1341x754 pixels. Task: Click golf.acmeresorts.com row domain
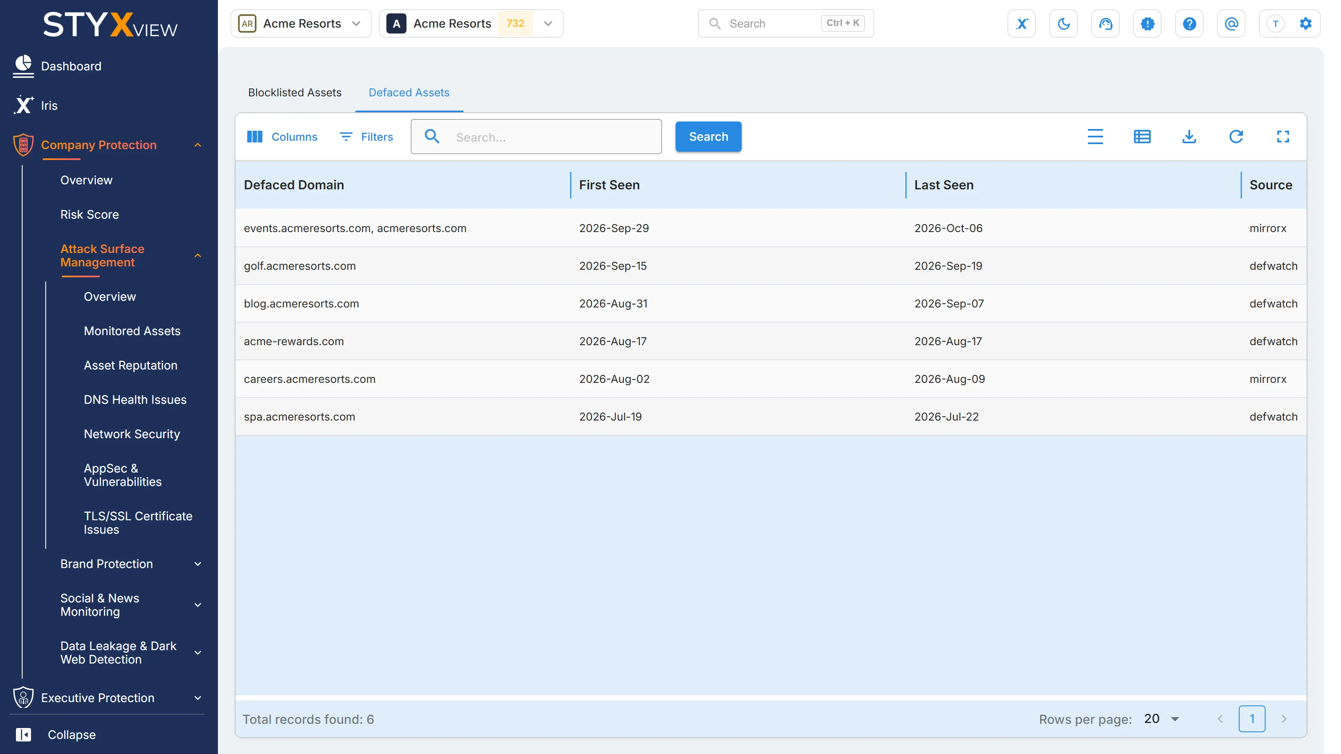(300, 266)
